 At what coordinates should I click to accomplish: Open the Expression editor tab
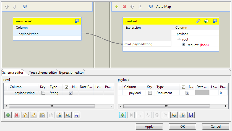(x=71, y=73)
